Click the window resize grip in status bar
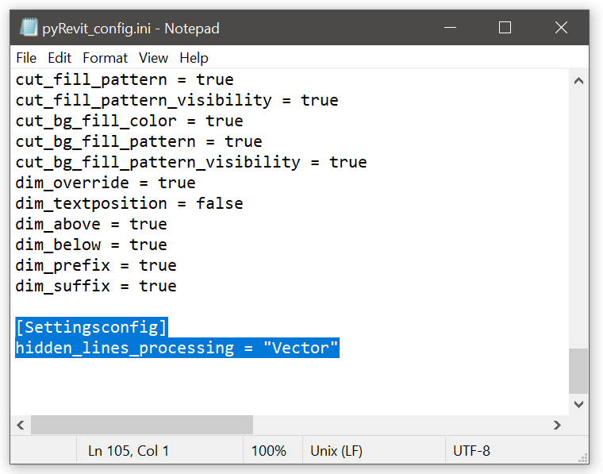Screen dimensions: 603x474 pyautogui.click(x=583, y=458)
